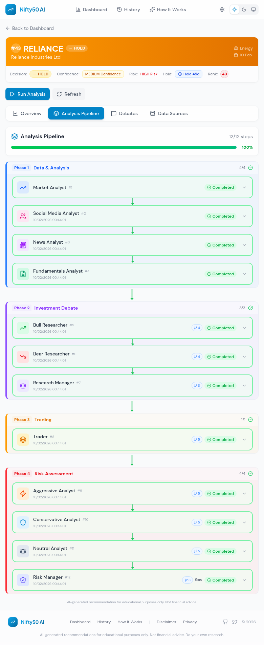Click the Trader target icon
The height and width of the screenshot is (645, 264).
[x=23, y=440]
